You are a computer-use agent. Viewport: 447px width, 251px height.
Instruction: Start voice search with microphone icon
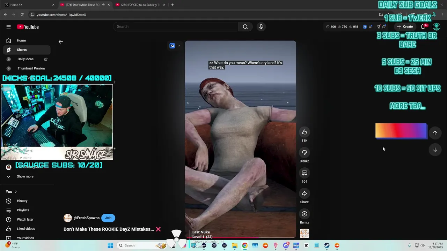[261, 27]
